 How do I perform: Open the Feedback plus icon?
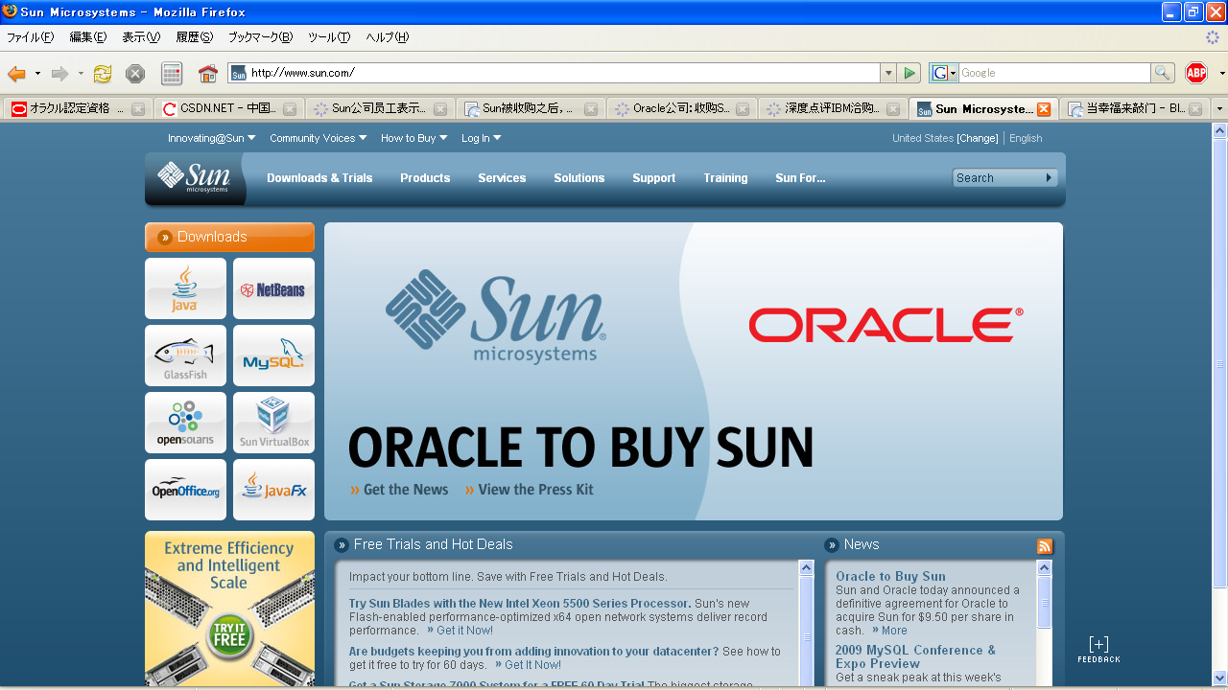(x=1098, y=644)
